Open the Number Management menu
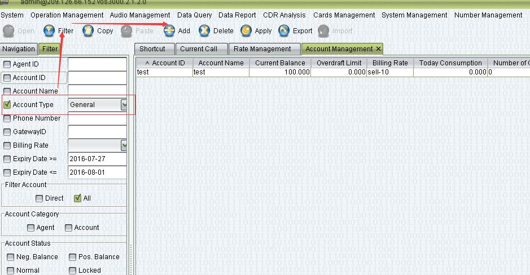Image resolution: width=530 pixels, height=275 pixels. point(488,15)
